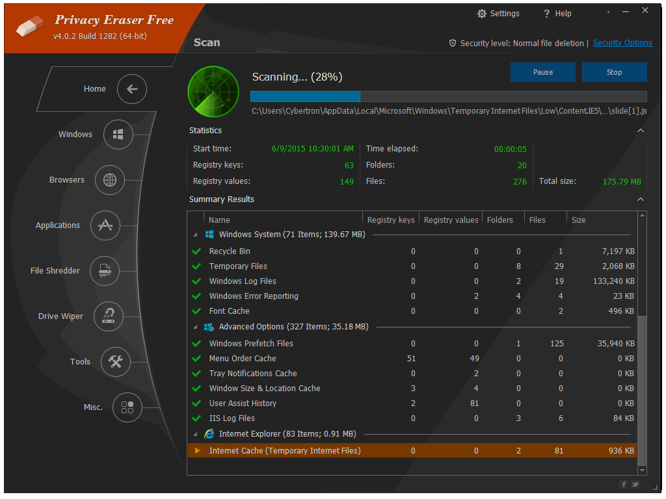Collapse the Summary Results panel
The width and height of the screenshot is (666, 499).
[x=641, y=199]
